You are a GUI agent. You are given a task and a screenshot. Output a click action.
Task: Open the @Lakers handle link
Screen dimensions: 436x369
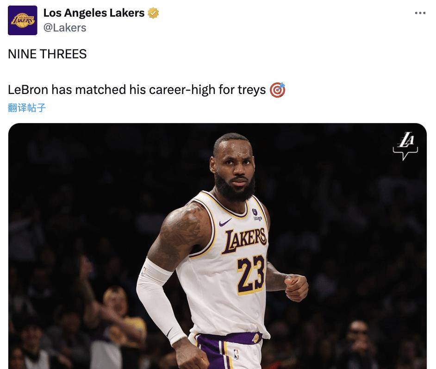click(65, 28)
